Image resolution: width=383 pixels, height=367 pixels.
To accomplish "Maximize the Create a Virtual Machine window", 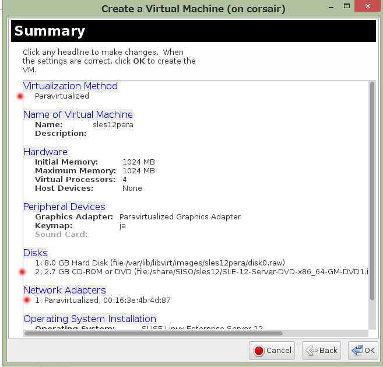I will click(347, 6).
